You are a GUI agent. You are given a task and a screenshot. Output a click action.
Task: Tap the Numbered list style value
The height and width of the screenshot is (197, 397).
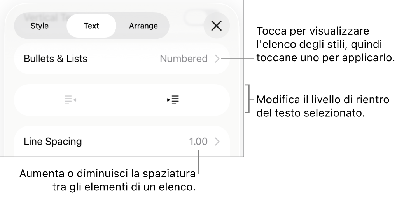pos(184,59)
